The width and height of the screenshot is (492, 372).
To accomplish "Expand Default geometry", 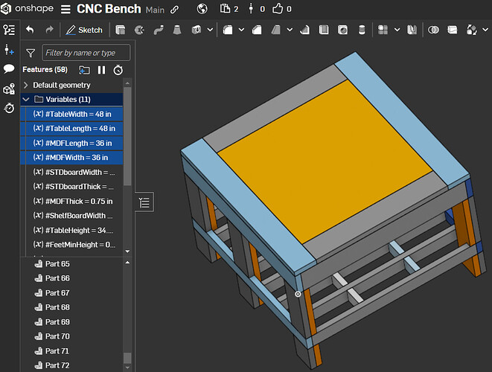I will click(26, 85).
